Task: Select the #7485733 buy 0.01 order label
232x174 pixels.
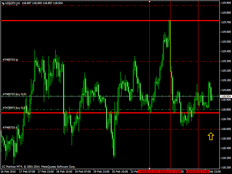Action: click(14, 94)
